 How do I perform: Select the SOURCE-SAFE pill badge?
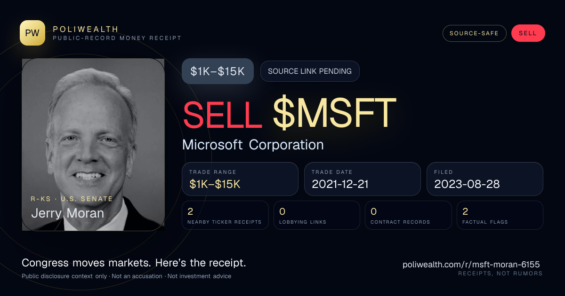tap(474, 33)
